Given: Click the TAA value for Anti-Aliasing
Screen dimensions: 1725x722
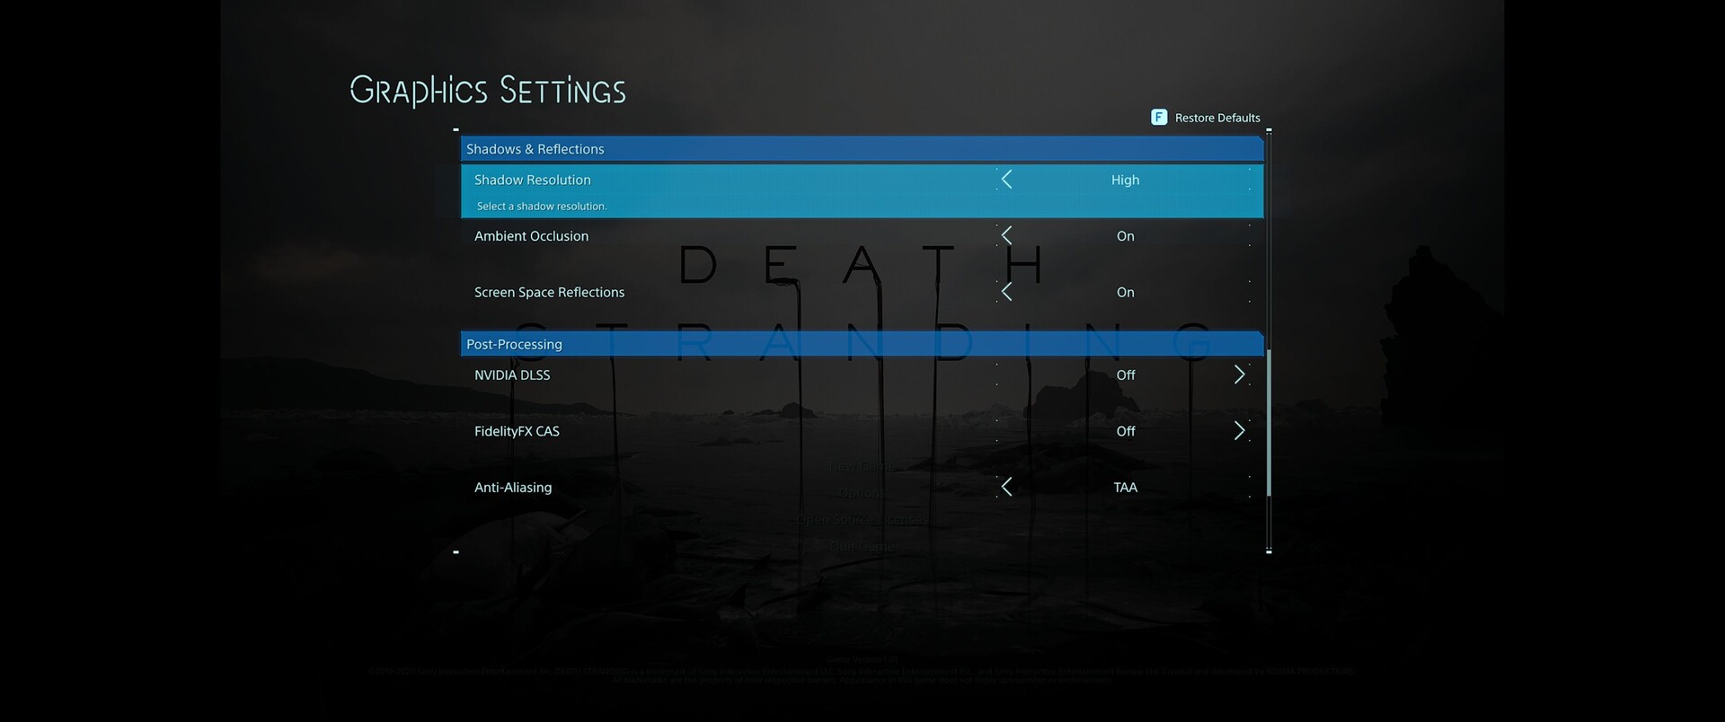Looking at the screenshot, I should (x=1126, y=487).
